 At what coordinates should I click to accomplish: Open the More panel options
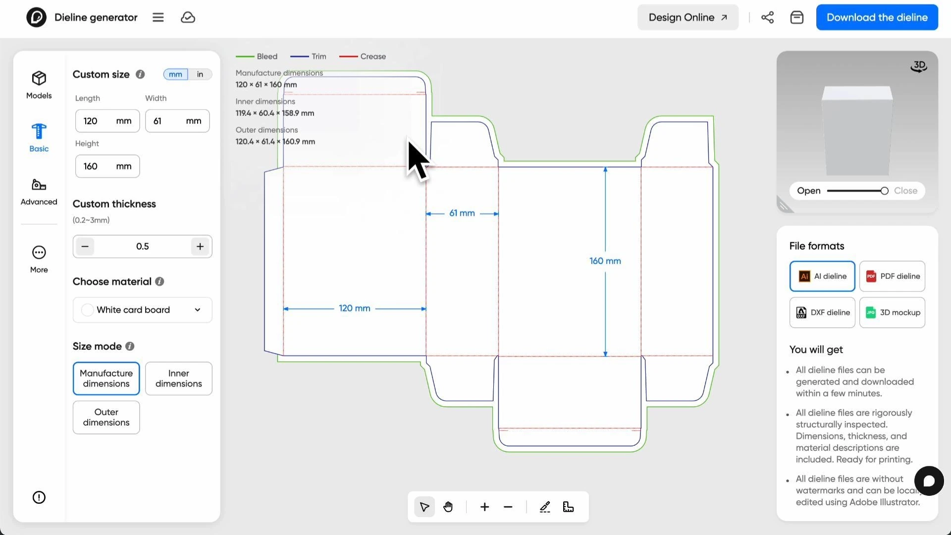(x=38, y=258)
